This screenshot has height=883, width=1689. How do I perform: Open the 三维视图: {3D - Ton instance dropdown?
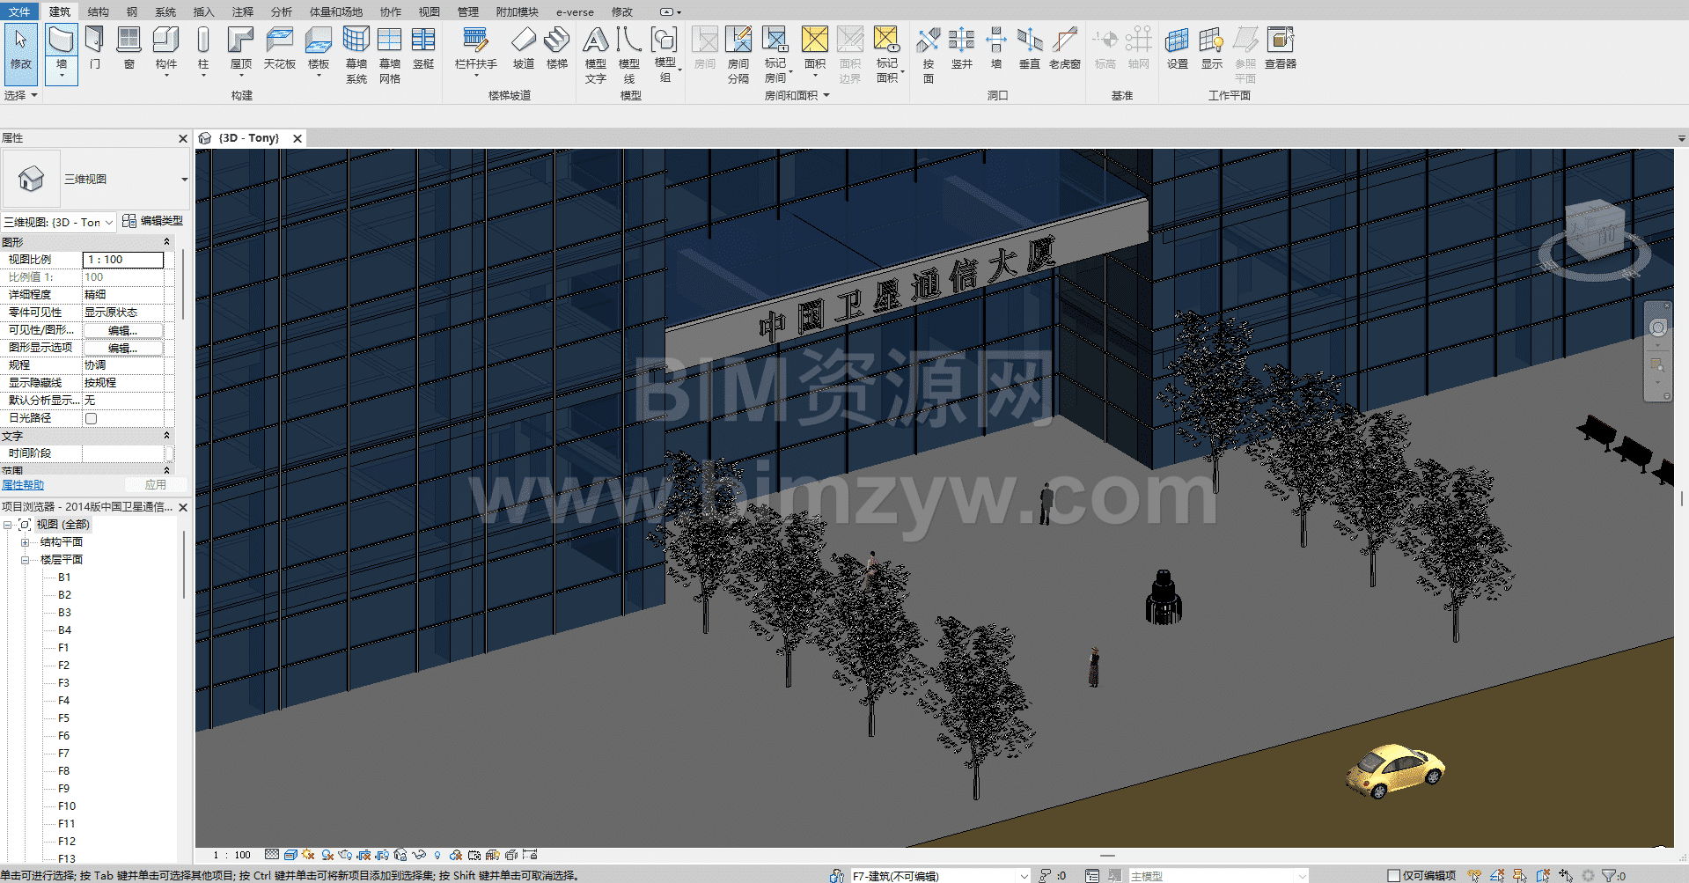[109, 223]
